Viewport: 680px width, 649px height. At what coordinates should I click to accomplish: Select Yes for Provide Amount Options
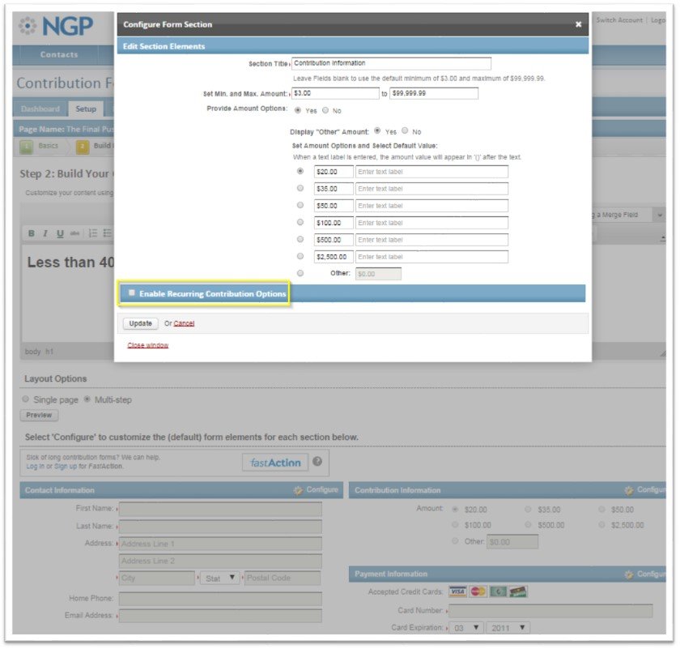pos(298,110)
